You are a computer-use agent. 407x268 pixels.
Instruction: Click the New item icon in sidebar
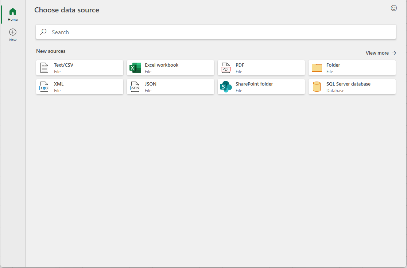(12, 32)
